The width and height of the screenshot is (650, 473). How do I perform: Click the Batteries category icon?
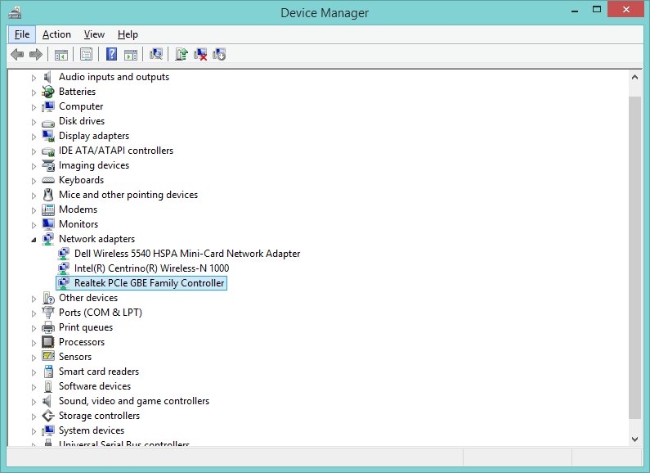coord(48,92)
